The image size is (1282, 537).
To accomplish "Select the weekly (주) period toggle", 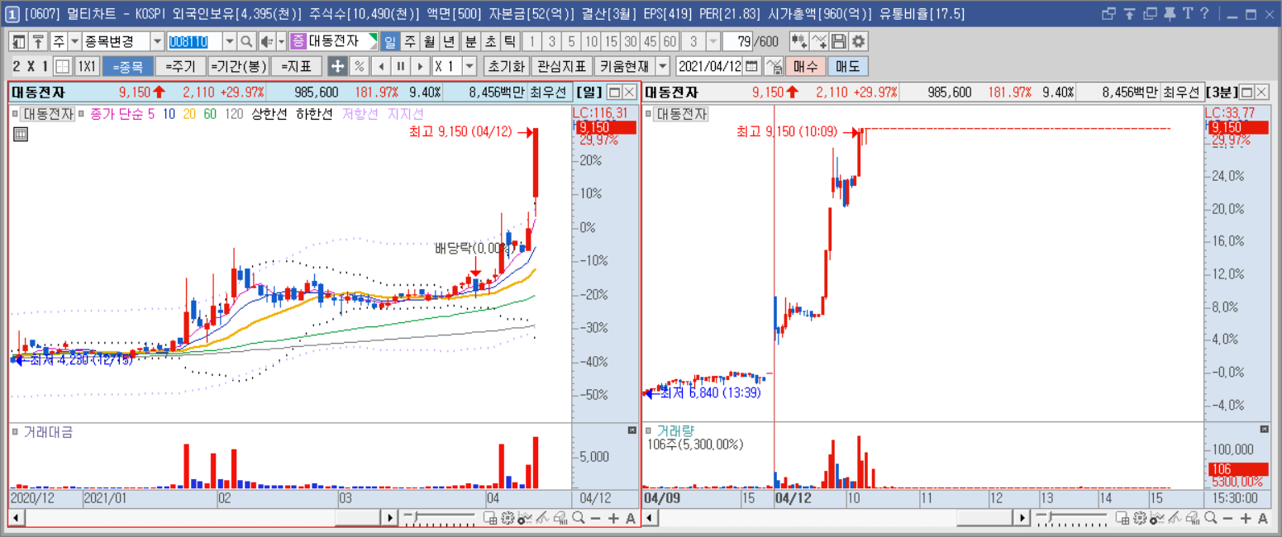I will click(x=409, y=41).
